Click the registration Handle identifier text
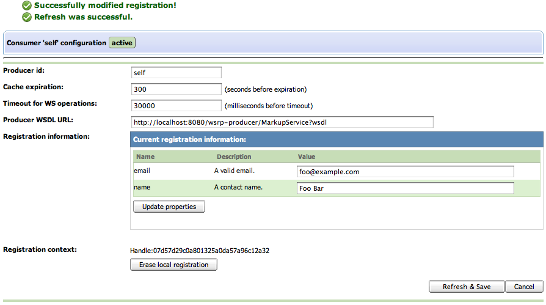546x305 pixels. point(200,251)
